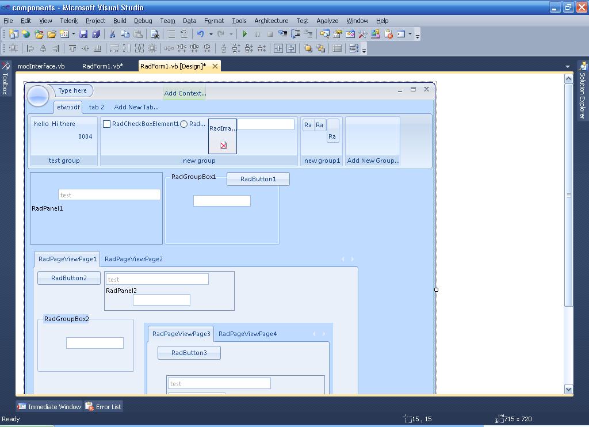Viewport: 589px width, 427px height.
Task: Click the Open File folder icon
Action: [52, 34]
